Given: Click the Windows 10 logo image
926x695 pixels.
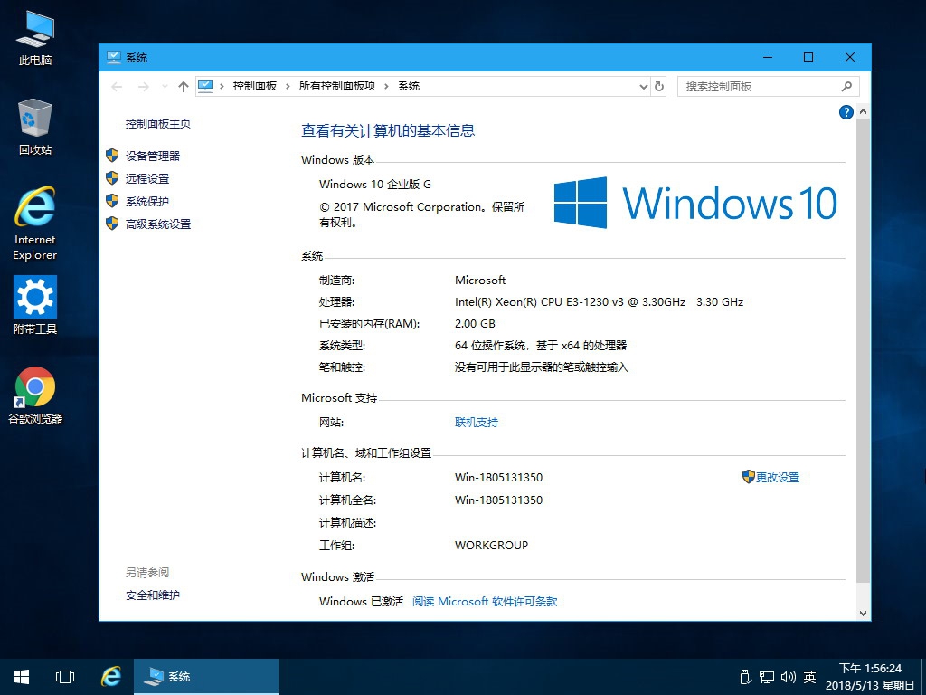Looking at the screenshot, I should point(695,203).
